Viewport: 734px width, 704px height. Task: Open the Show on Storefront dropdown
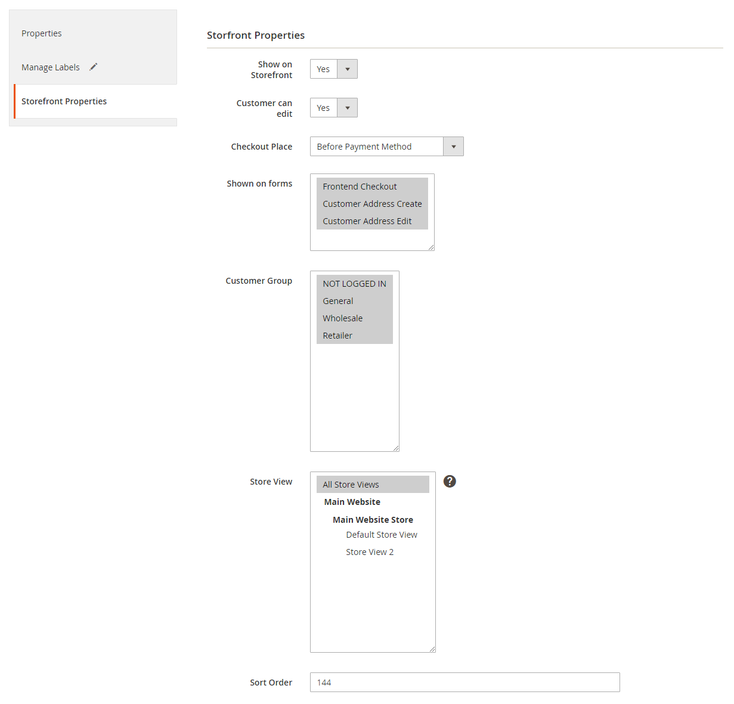coord(334,69)
